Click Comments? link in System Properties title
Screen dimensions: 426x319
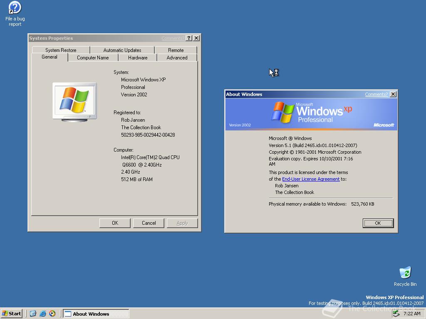173,38
